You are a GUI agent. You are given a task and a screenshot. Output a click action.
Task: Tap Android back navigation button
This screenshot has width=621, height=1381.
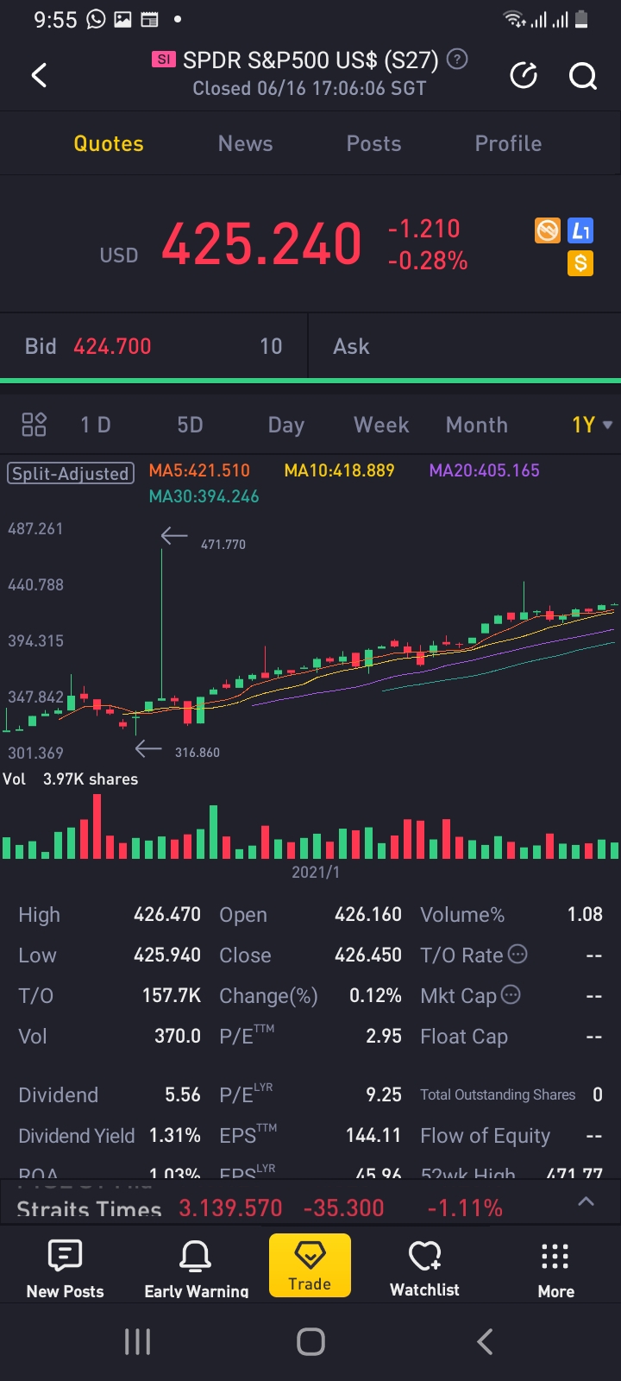click(x=485, y=1341)
